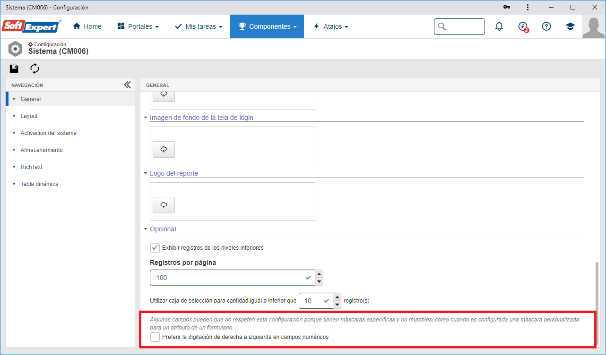Screen dimensions: 606x355
Task: Enable Preferir la digitación de derecha a izquierda
Action: [155, 337]
